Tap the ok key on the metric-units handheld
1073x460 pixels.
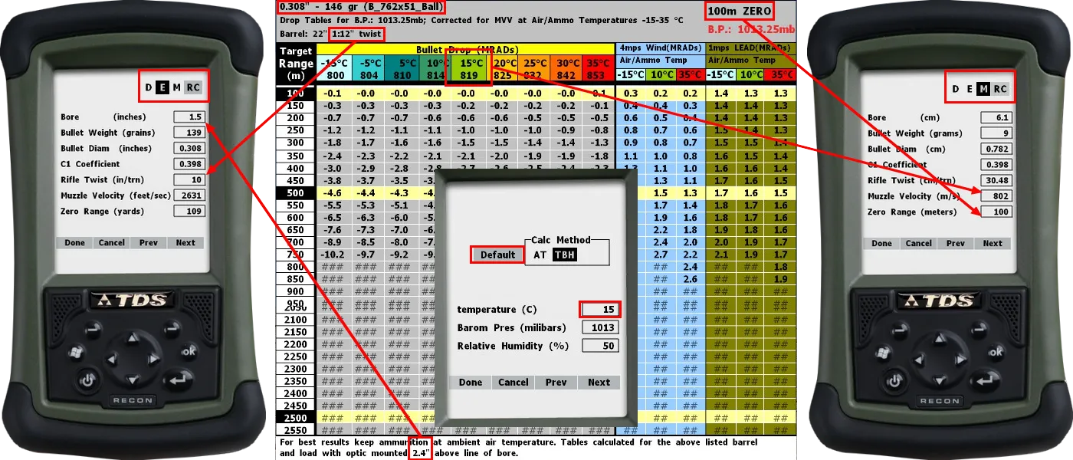point(996,352)
